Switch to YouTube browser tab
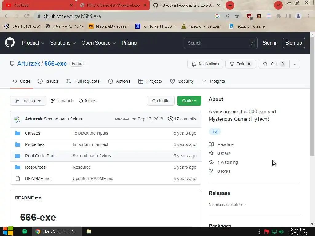 (39, 5)
